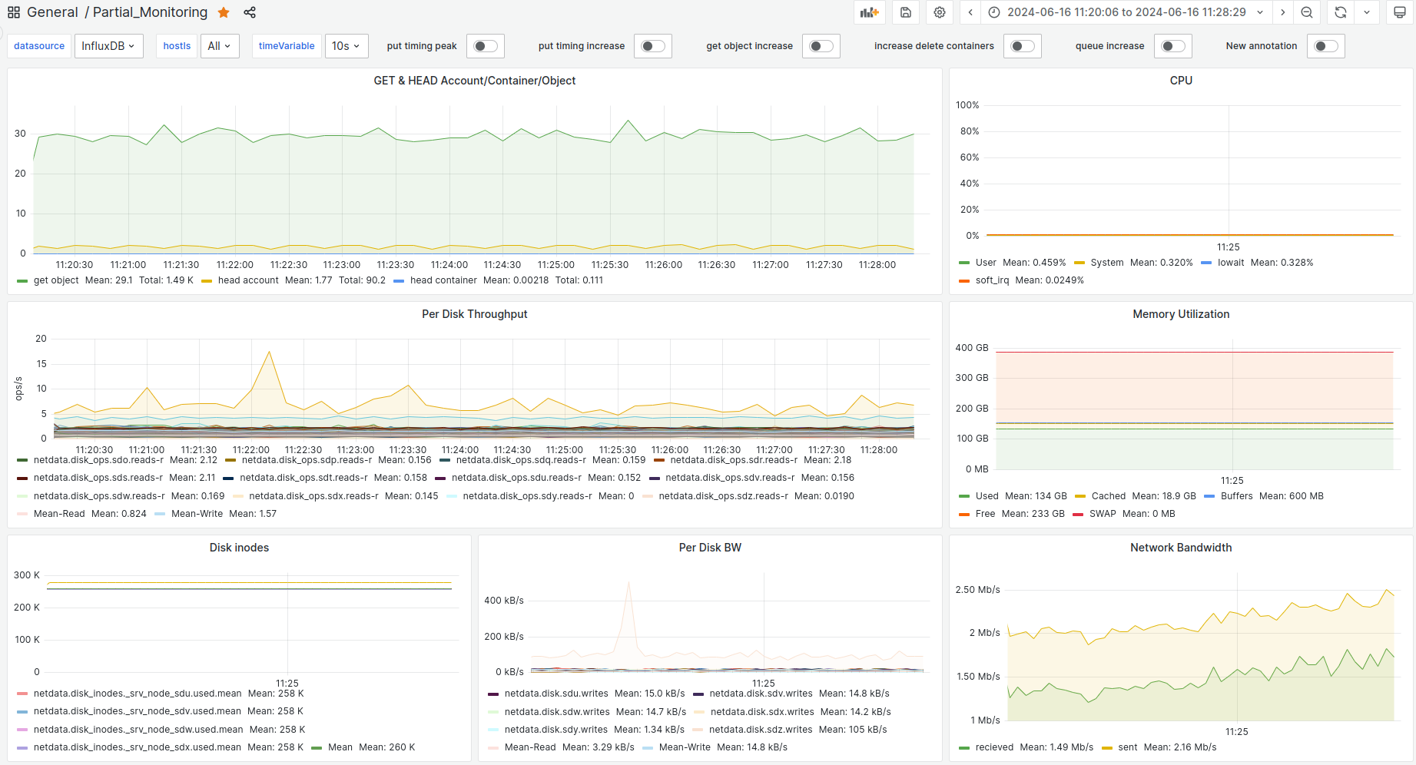Viewport: 1416px width, 765px height.
Task: Open the Per Disk Throughput panel title menu
Action: (474, 314)
